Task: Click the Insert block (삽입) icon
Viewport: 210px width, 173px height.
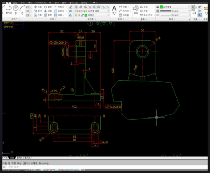Action: pyautogui.click(x=136, y=10)
